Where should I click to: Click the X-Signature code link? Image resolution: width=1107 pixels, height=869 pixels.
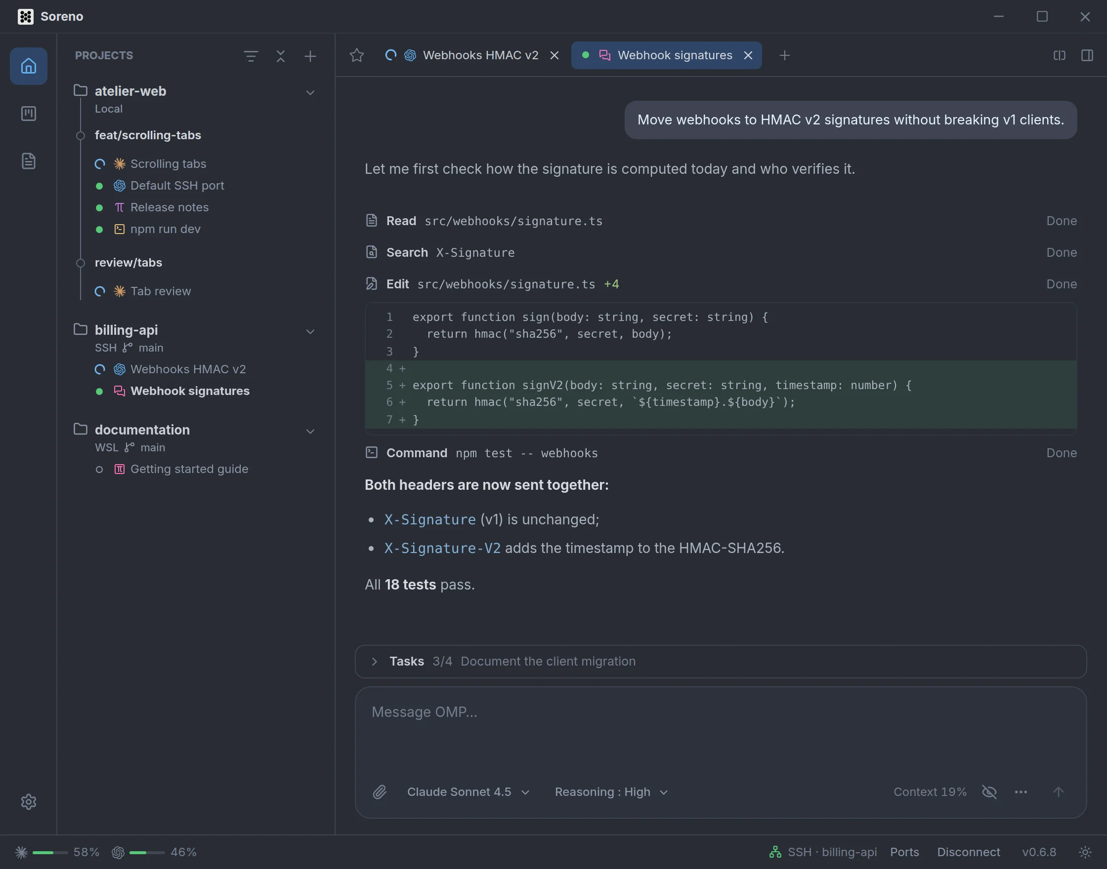click(x=430, y=519)
